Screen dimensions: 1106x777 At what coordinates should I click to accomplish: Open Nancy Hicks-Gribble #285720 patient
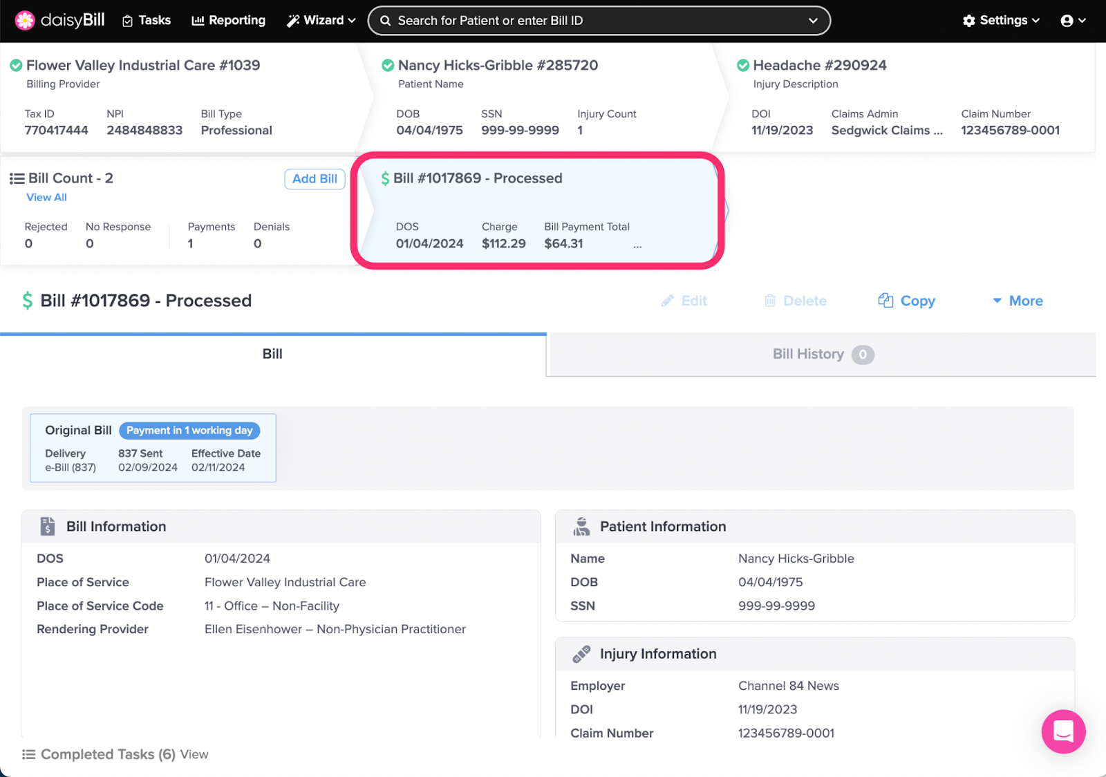498,65
